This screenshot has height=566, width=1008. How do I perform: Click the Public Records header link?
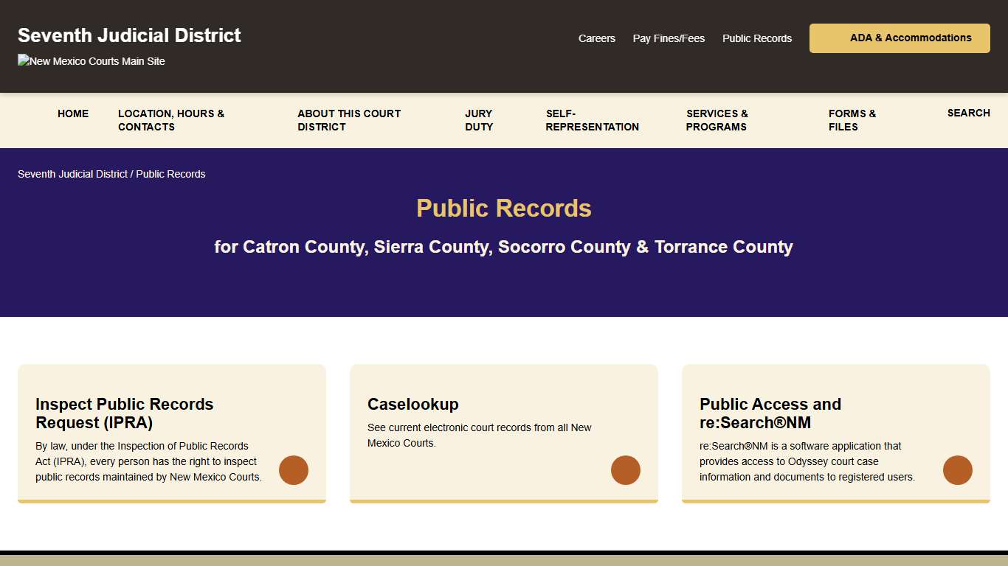756,38
